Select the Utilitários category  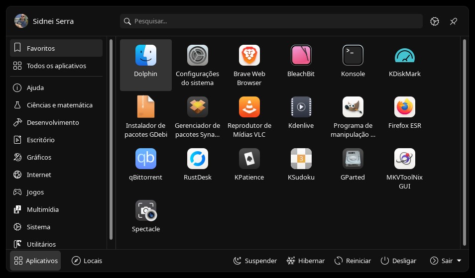tap(56, 244)
